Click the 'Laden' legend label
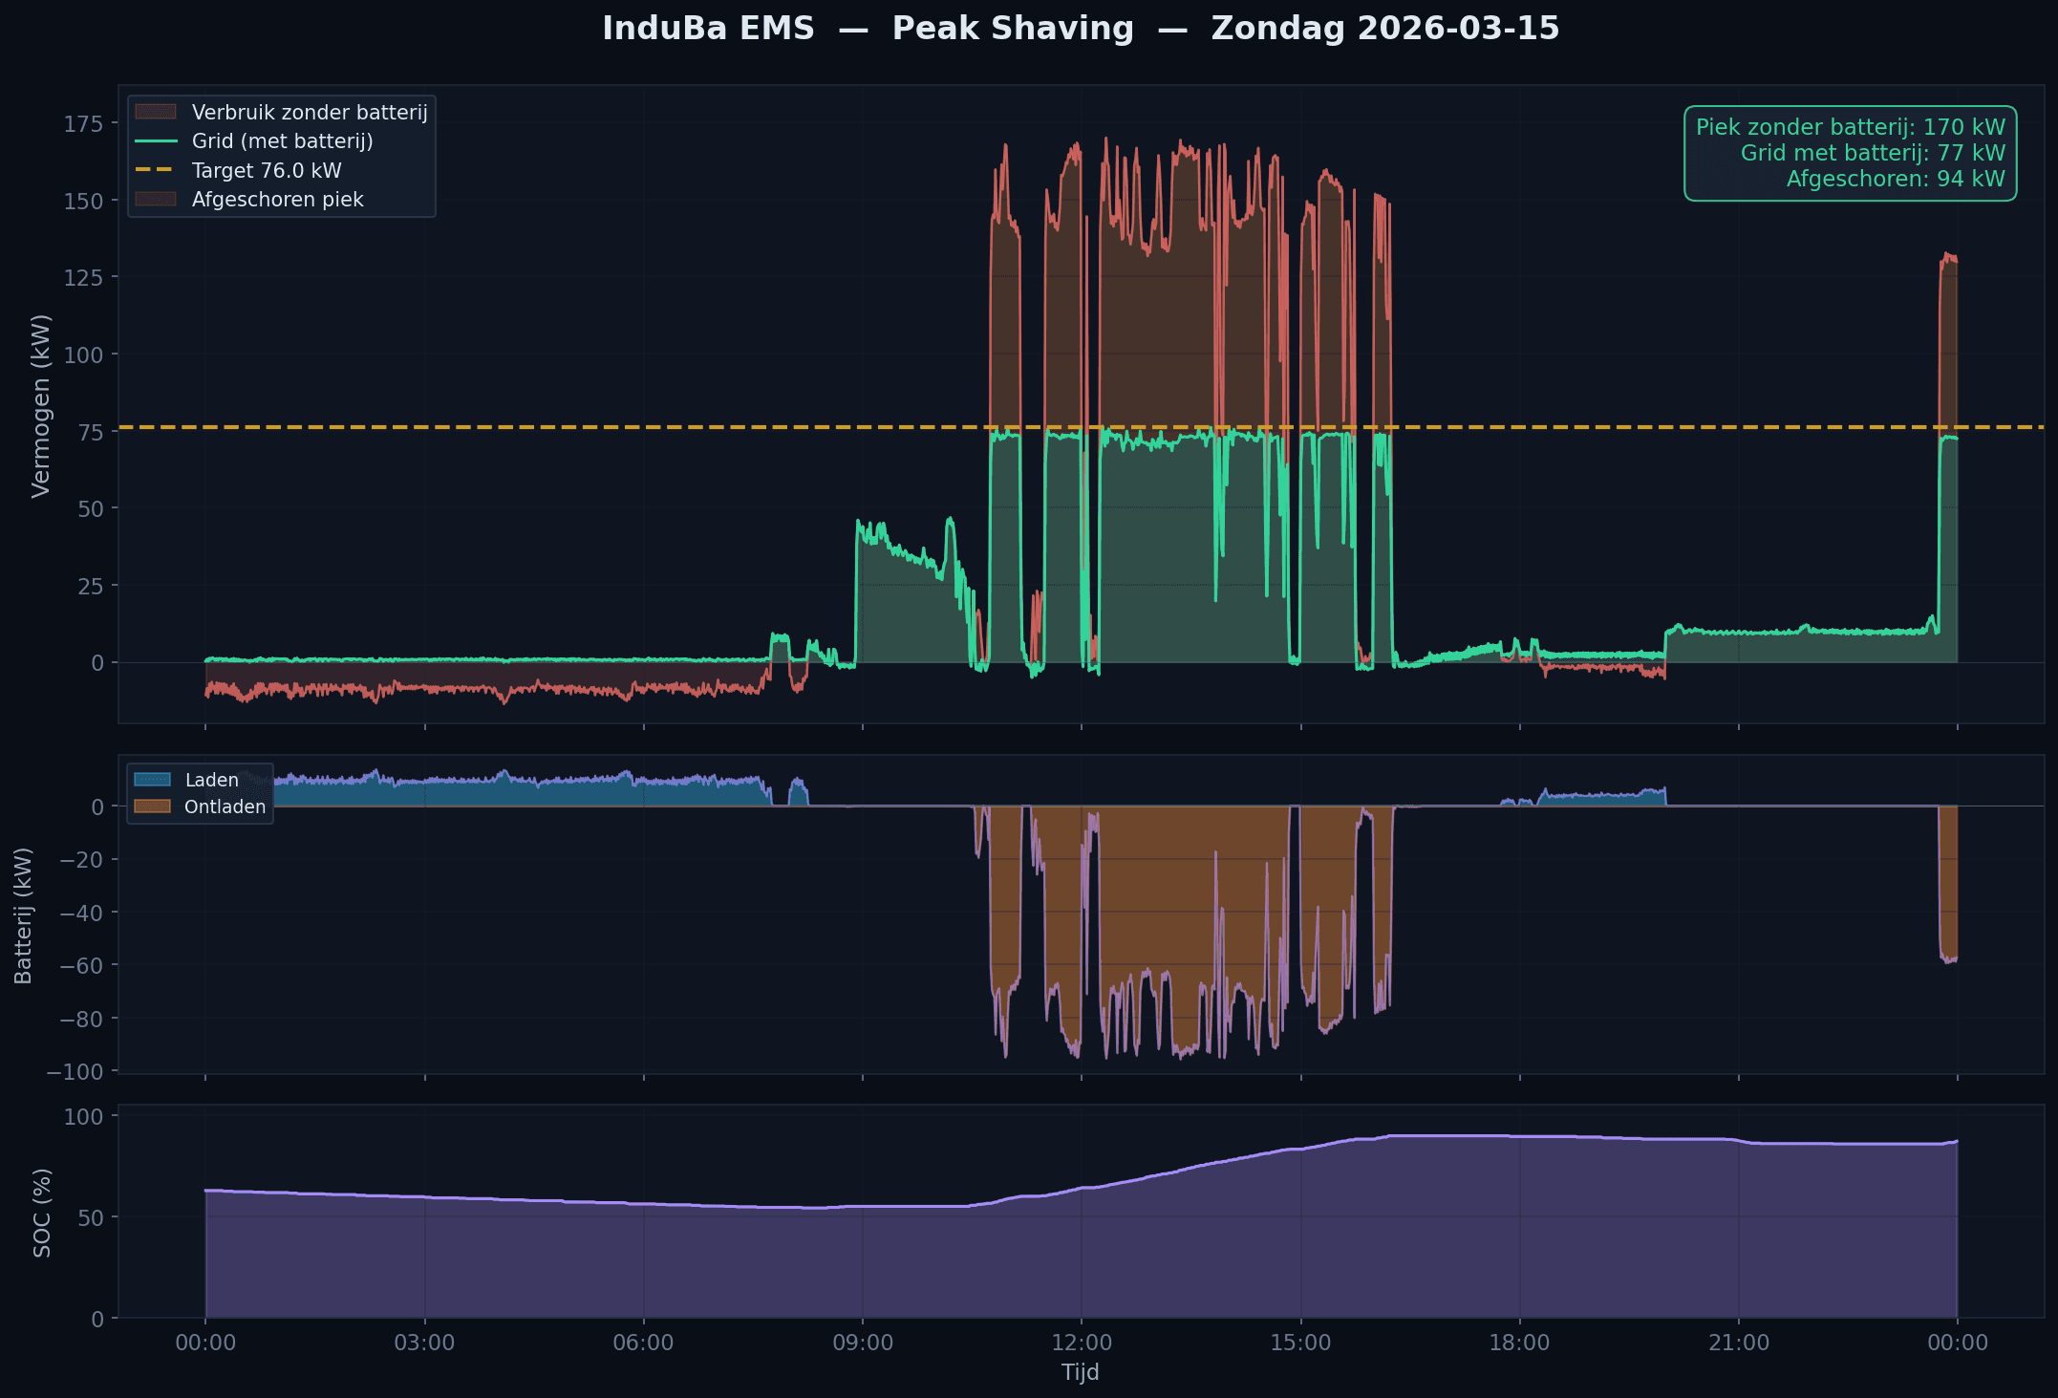2058x1398 pixels. coord(212,781)
